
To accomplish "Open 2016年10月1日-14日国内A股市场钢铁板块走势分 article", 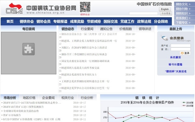I will click(x=32, y=103).
